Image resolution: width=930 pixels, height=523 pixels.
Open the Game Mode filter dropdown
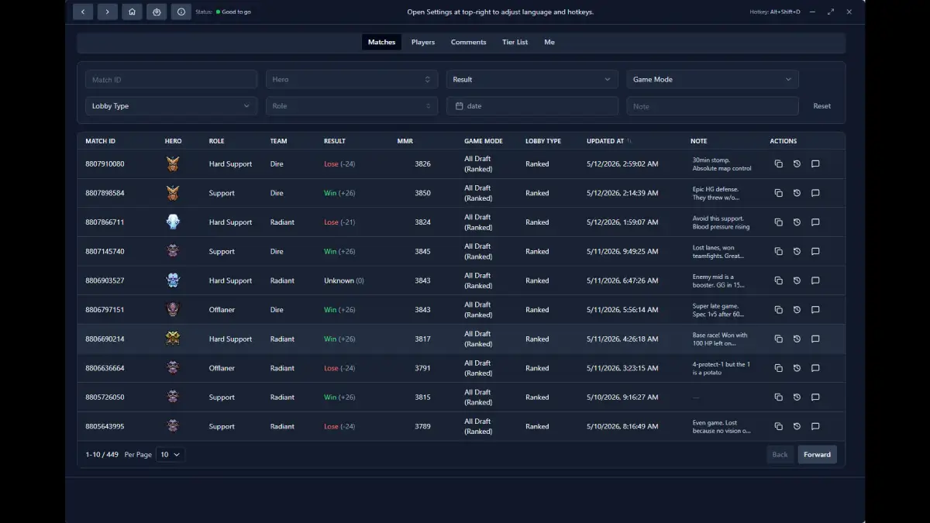[x=712, y=79]
